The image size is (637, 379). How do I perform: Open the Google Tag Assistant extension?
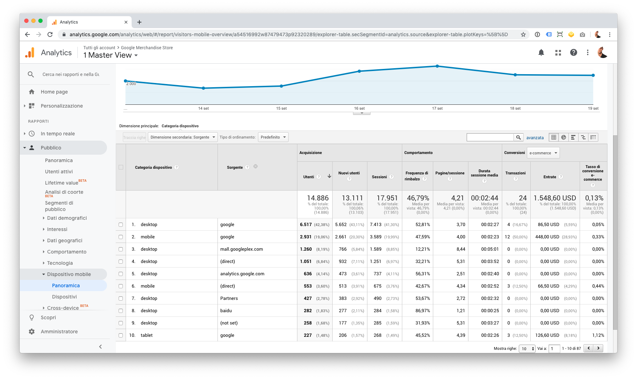click(549, 34)
